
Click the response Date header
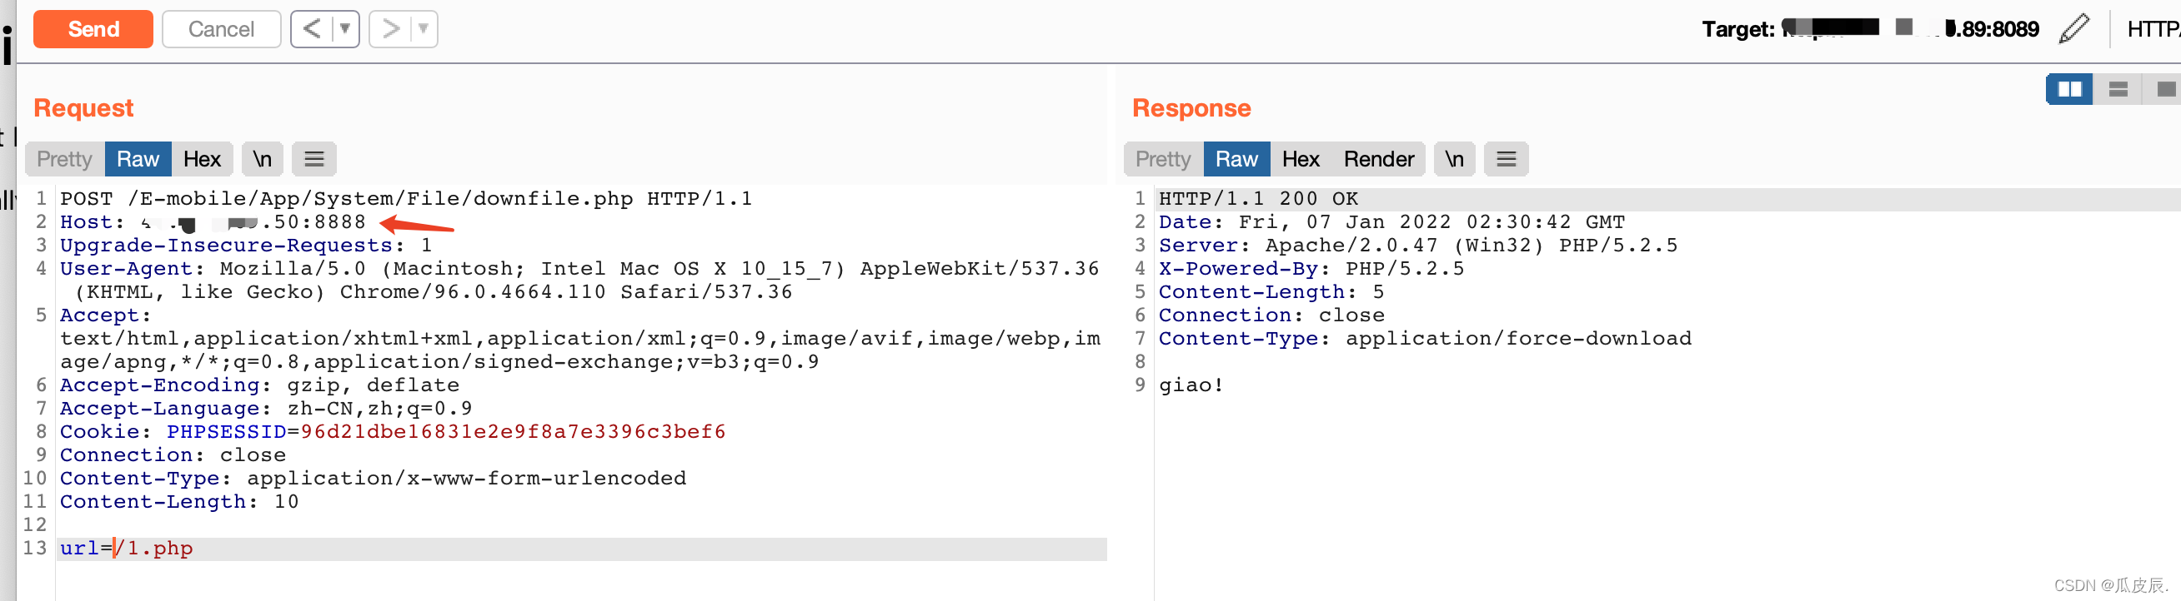[x=1392, y=222]
